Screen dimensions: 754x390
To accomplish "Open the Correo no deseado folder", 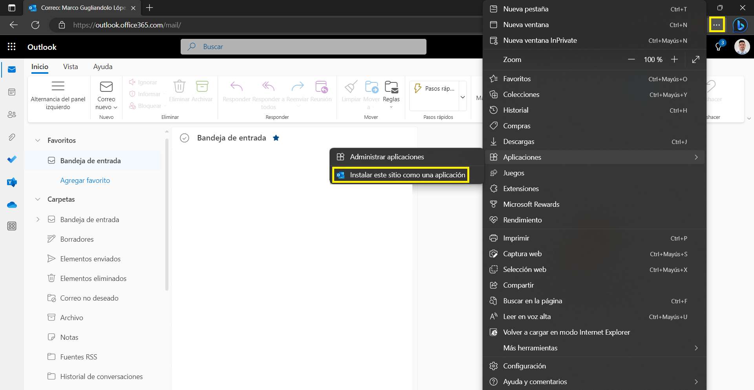I will click(x=89, y=298).
